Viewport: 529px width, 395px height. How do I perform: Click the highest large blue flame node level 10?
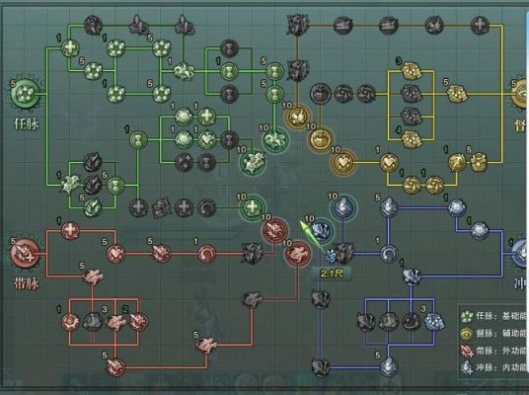(343, 206)
